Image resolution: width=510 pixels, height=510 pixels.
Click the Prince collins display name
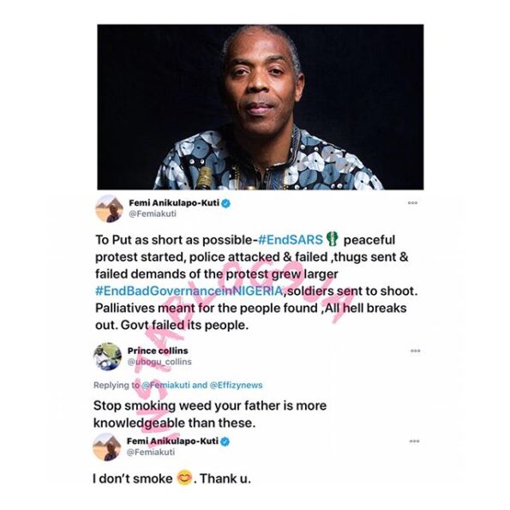(x=158, y=351)
